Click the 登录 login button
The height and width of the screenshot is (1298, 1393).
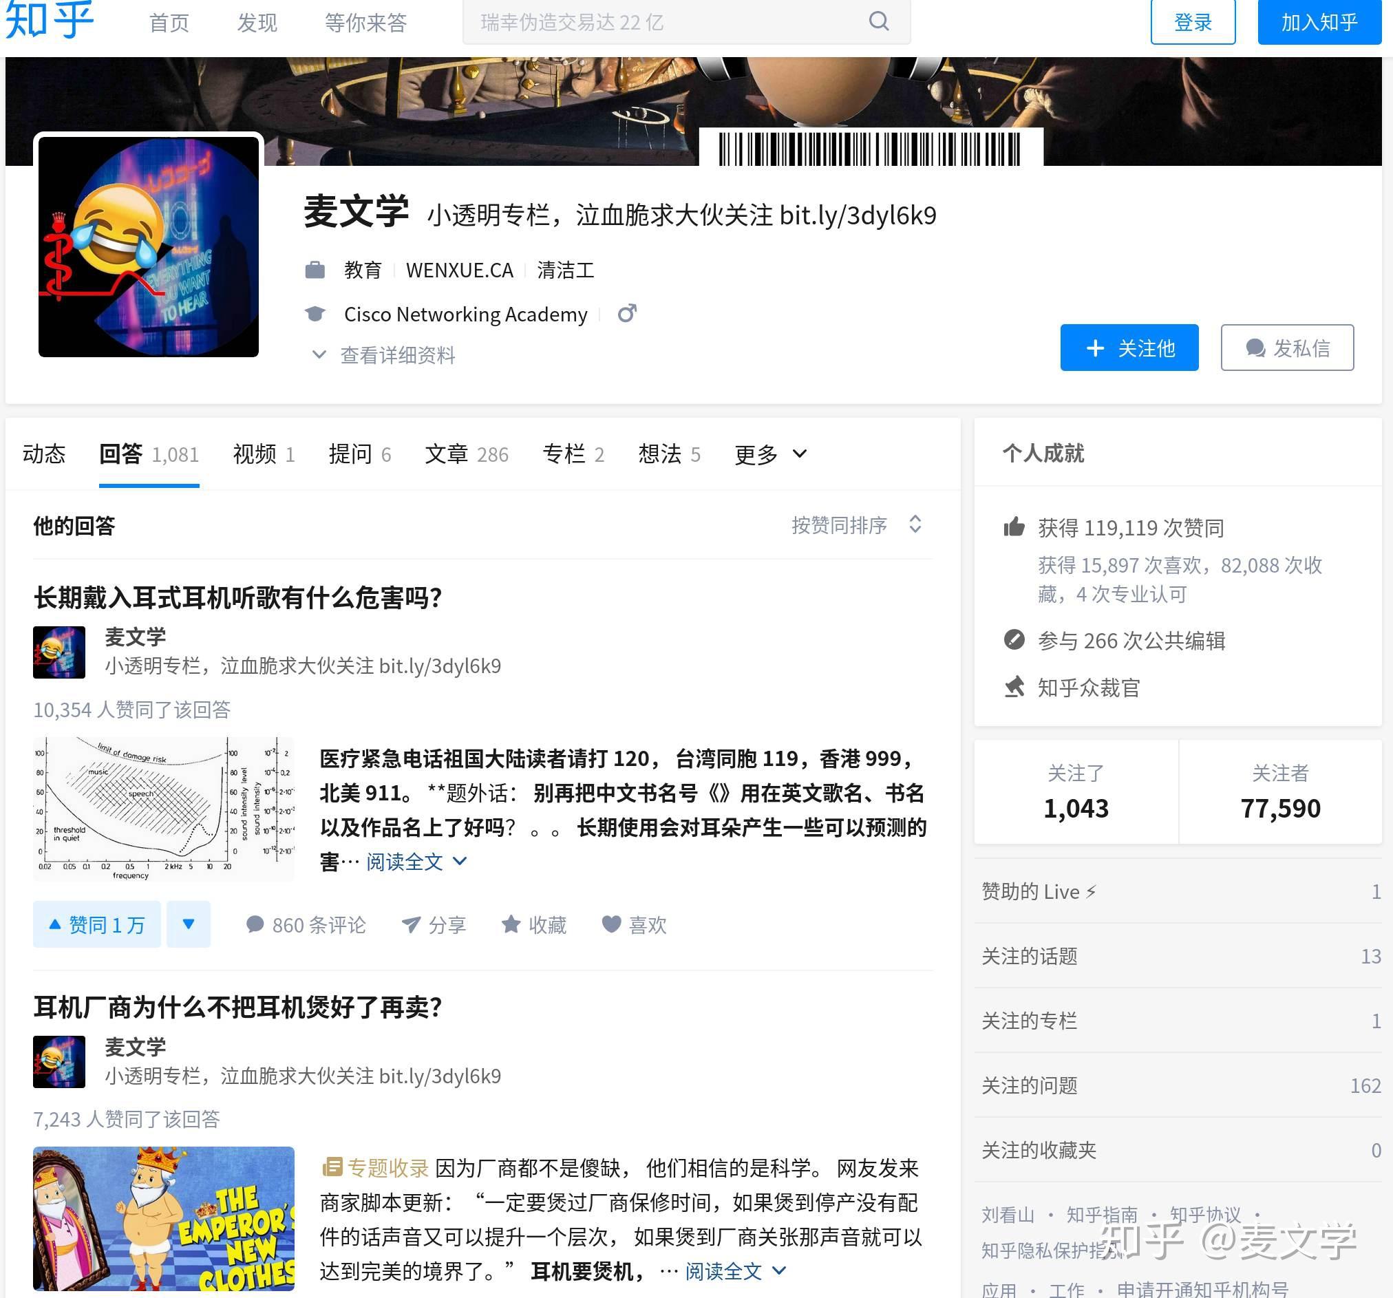click(x=1193, y=23)
